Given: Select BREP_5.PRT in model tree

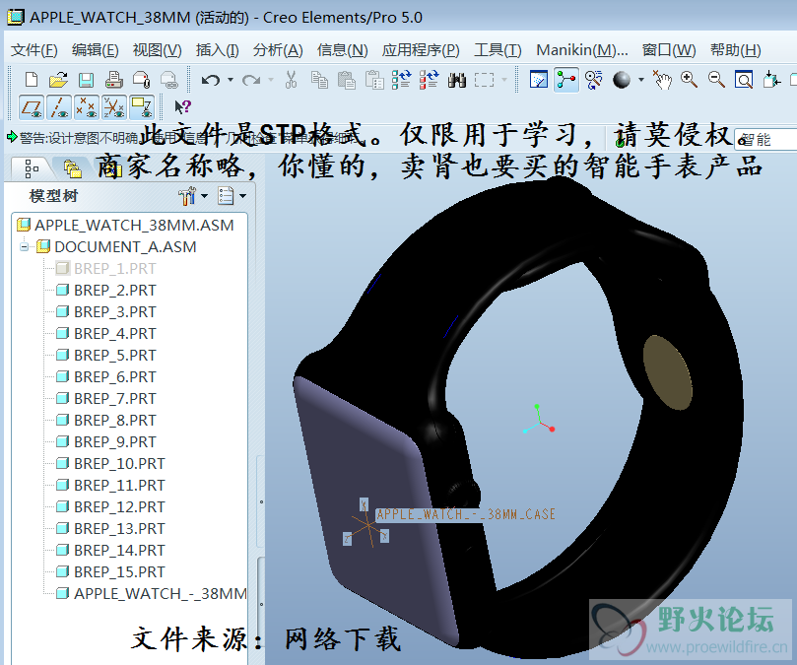Looking at the screenshot, I should [x=105, y=356].
